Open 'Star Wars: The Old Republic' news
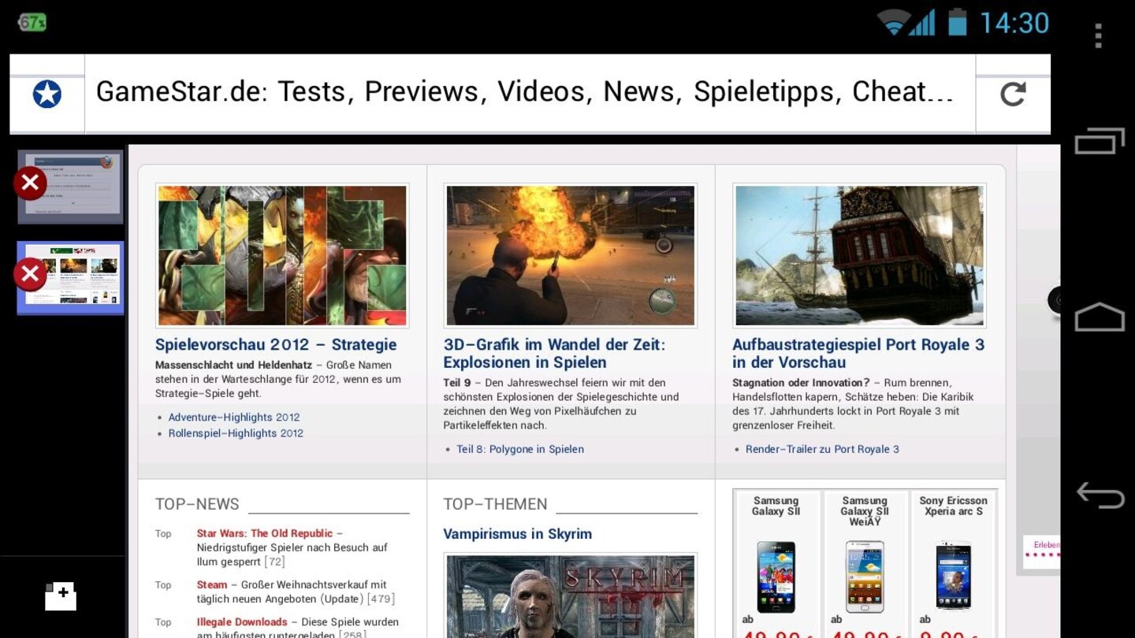 (265, 533)
